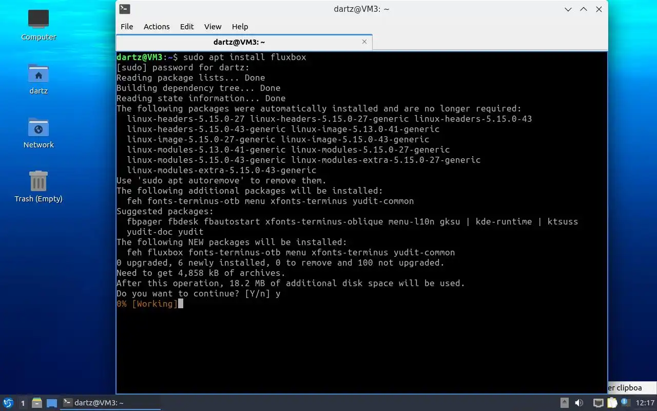The width and height of the screenshot is (657, 411).
Task: Click the 'Reading state information... Done' line
Action: click(x=201, y=98)
